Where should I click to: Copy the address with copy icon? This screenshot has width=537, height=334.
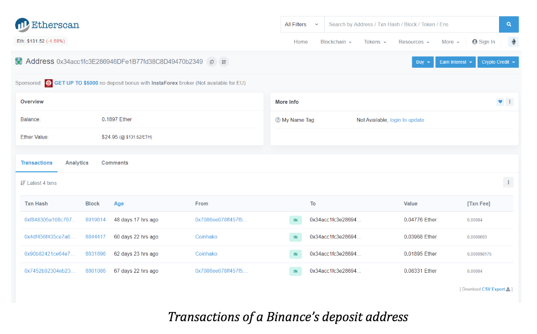[x=212, y=62]
